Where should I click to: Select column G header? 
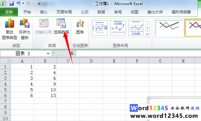point(160,61)
